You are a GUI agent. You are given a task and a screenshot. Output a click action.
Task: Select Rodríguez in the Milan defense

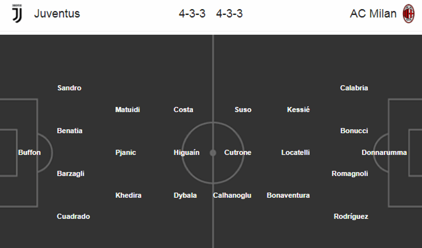click(351, 217)
